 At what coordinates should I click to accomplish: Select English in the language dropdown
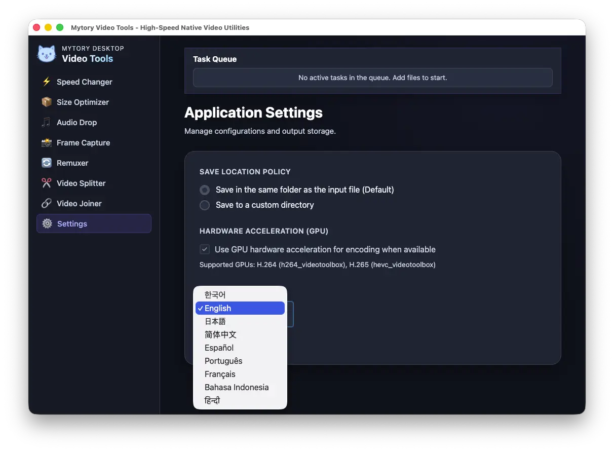(240, 308)
